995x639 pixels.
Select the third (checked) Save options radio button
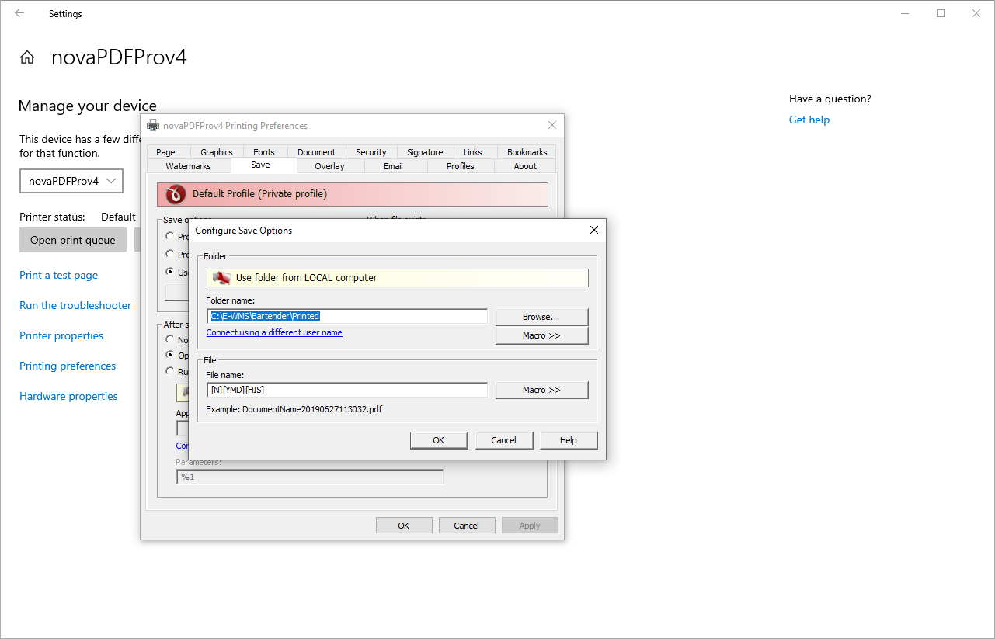point(170,272)
